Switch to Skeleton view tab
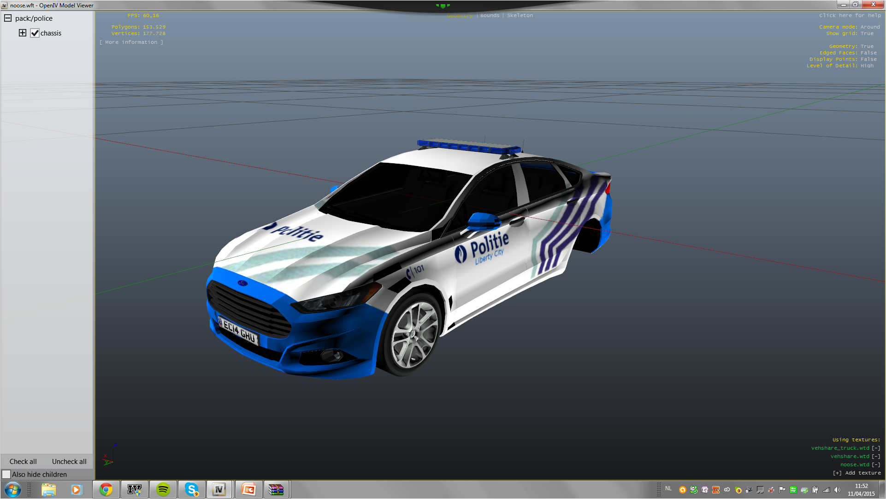 pos(520,15)
